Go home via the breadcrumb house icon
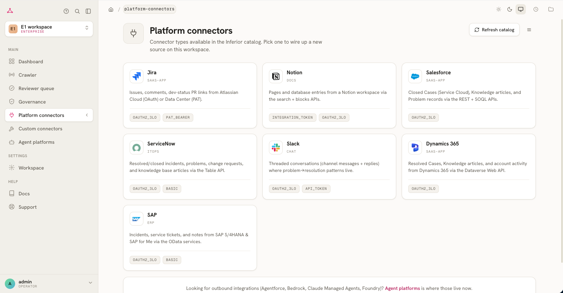563x293 pixels. click(x=111, y=9)
